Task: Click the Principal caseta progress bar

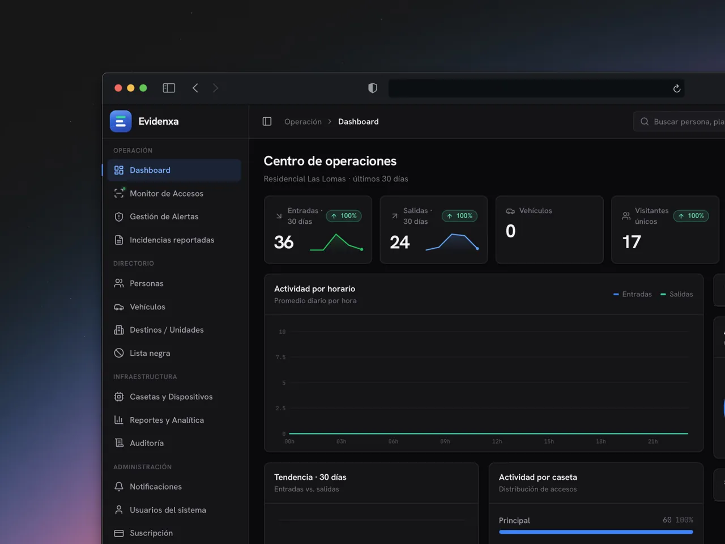Action: click(596, 532)
